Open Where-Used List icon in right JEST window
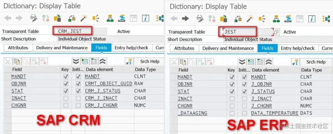This screenshot has width=333, height=134. [x=262, y=19]
